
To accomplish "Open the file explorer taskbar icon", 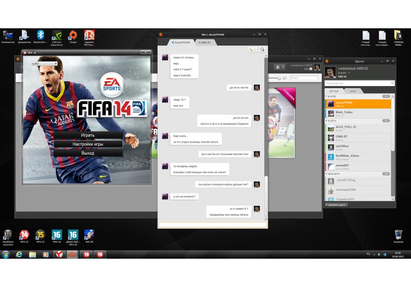I will [x=32, y=254].
